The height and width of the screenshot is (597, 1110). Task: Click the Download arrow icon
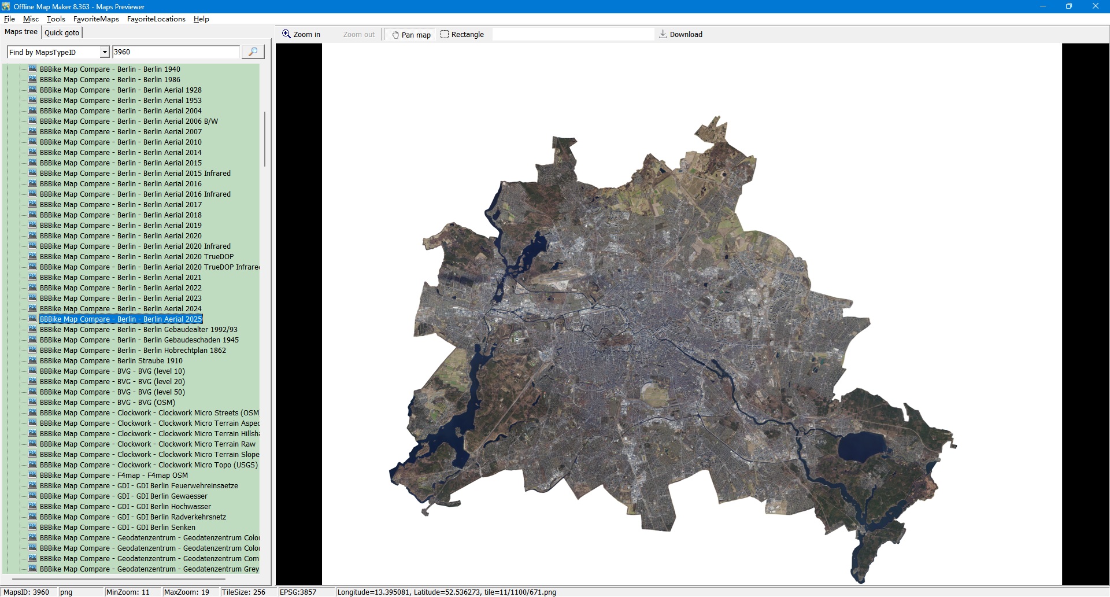[663, 34]
